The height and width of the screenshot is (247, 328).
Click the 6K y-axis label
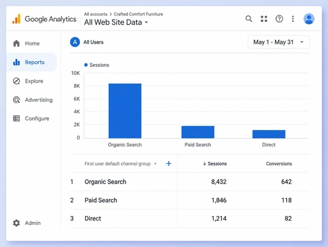(77, 99)
